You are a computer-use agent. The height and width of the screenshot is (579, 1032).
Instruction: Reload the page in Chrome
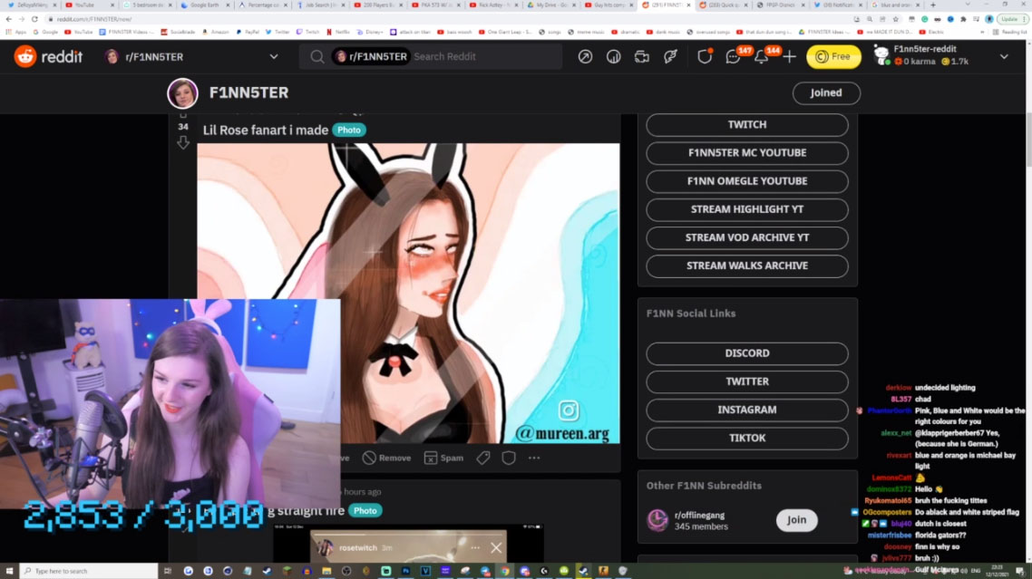[x=34, y=19]
